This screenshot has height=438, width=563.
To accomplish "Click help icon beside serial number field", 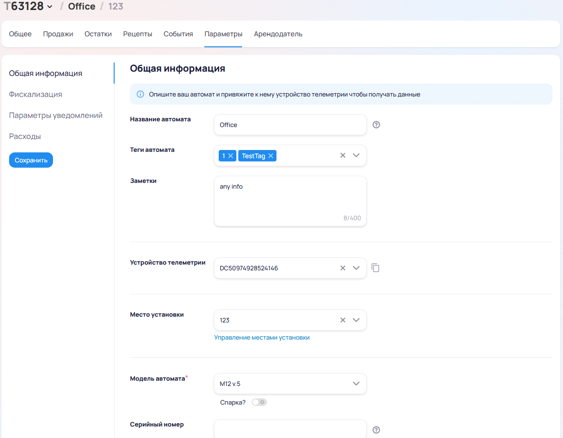I will point(376,430).
